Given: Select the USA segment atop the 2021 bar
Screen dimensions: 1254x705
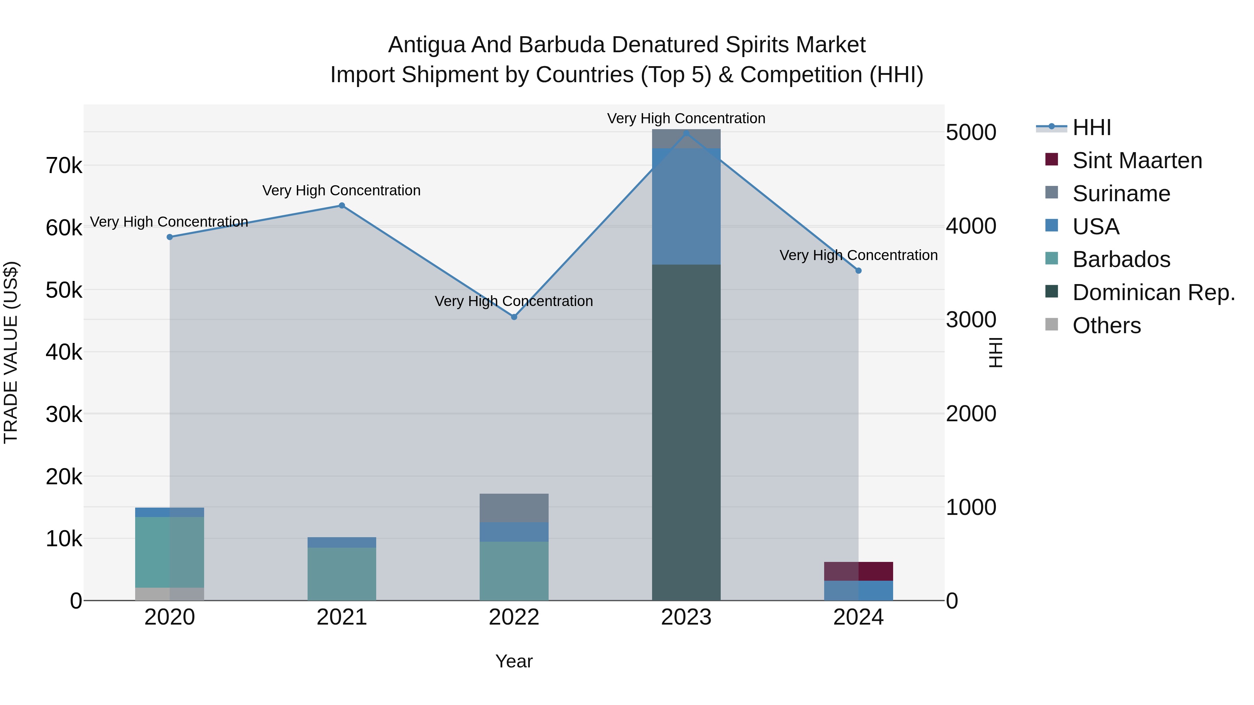Looking at the screenshot, I should [342, 542].
